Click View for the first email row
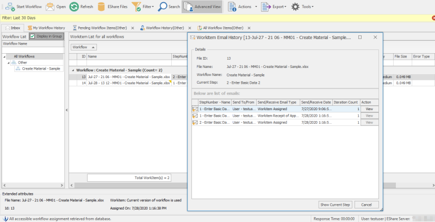The height and width of the screenshot is (222, 435). click(369, 109)
